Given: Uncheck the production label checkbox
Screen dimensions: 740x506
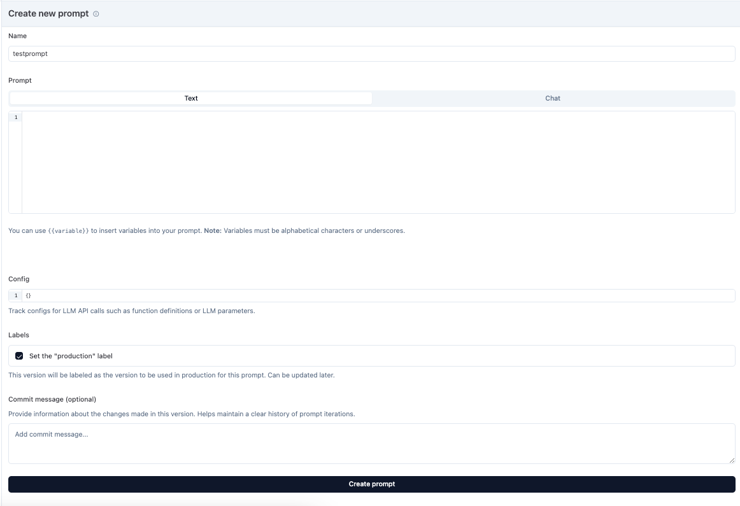Looking at the screenshot, I should coord(19,356).
